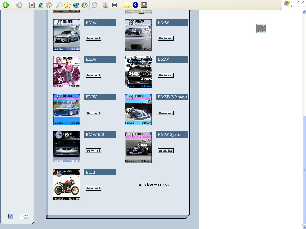This screenshot has height=229, width=306.
Task: Download the BMW M5 theme
Action: click(x=93, y=151)
